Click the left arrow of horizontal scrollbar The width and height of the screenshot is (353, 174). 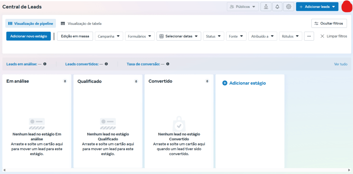pos(4,170)
